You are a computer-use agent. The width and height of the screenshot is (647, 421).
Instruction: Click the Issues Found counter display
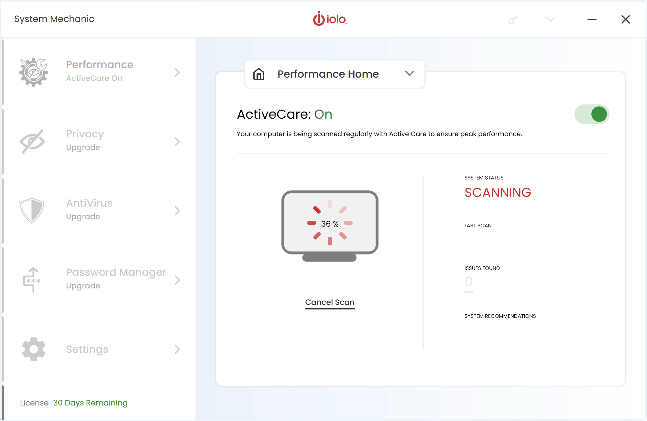coord(469,282)
